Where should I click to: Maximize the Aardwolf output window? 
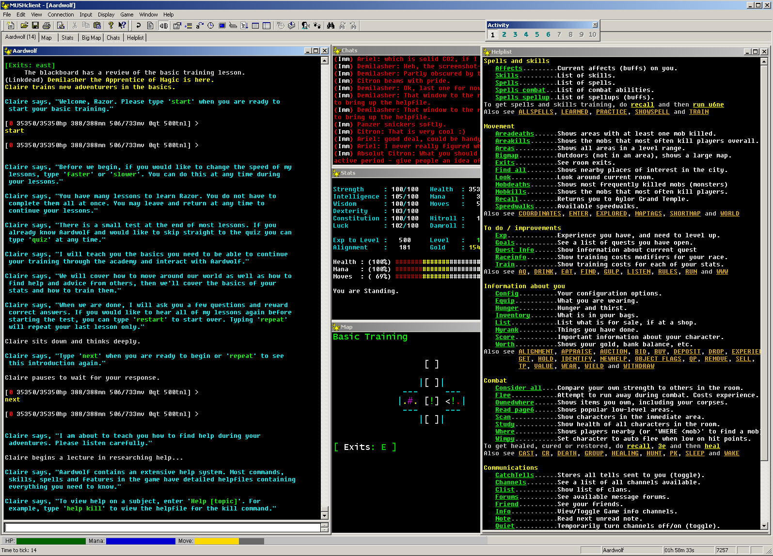click(x=316, y=50)
